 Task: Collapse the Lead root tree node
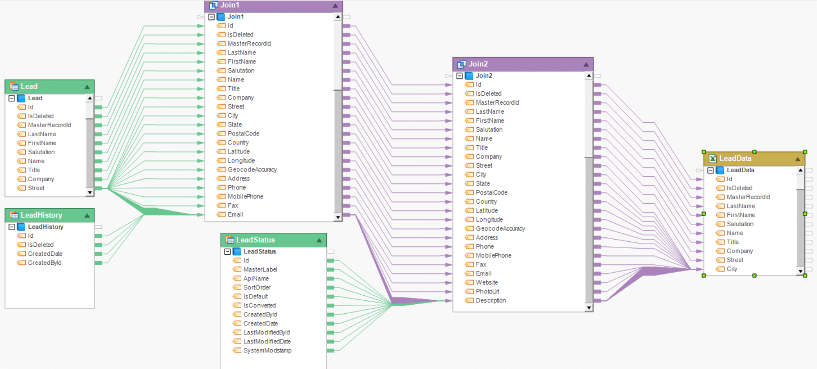pos(12,98)
